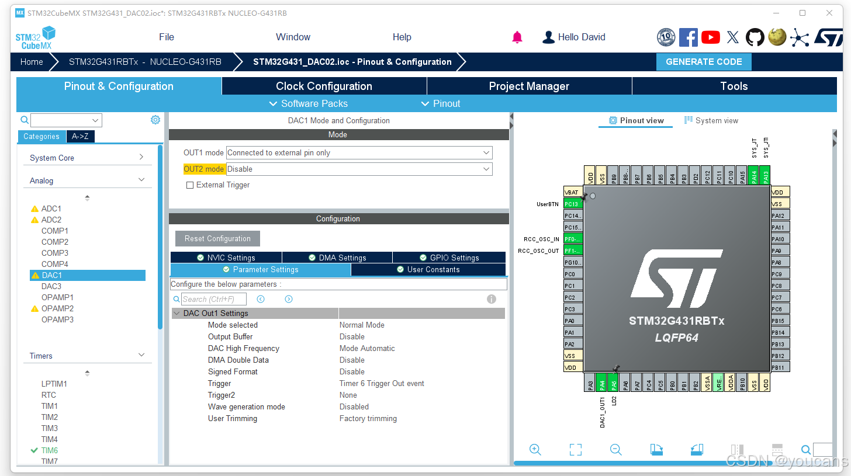This screenshot has width=851, height=476.
Task: Open the User Constants tab
Action: 428,270
